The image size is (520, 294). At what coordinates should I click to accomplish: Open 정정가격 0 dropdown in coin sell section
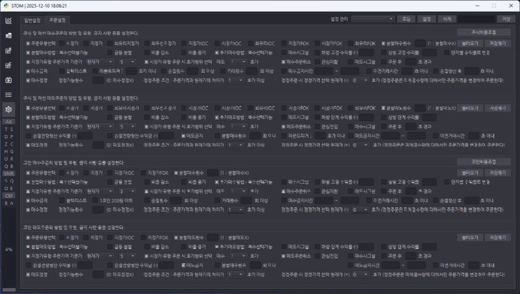tap(360, 275)
